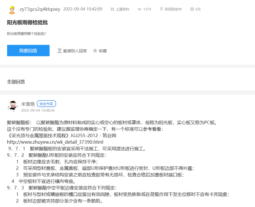Click the answer timestamp 2023-09-04 13:48:36
This screenshot has width=255, height=207.
click(x=38, y=110)
